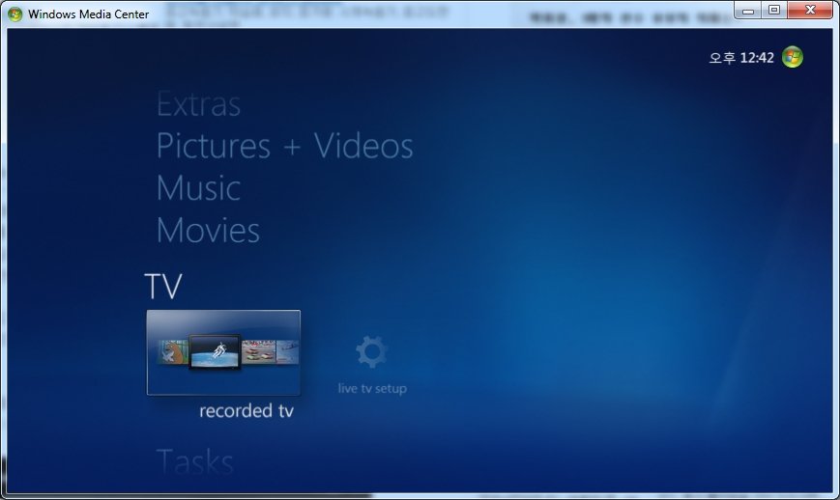Select the race cars thumbnail
The width and height of the screenshot is (840, 500).
point(257,352)
